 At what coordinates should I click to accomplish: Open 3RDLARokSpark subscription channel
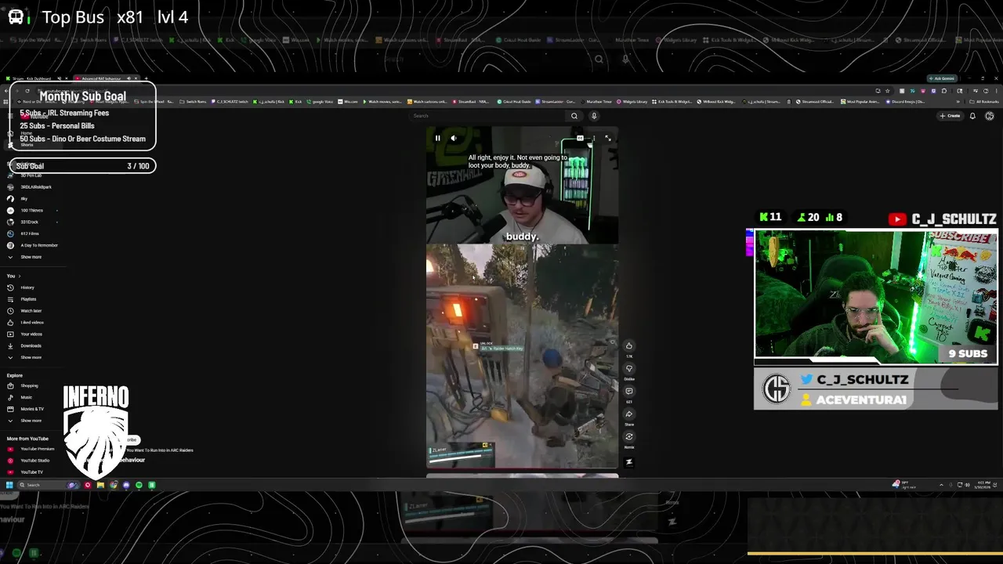click(x=35, y=187)
